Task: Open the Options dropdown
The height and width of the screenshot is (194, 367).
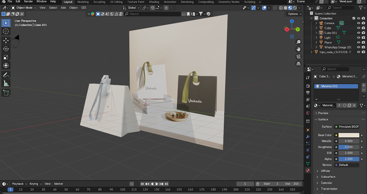Action: coord(294,14)
